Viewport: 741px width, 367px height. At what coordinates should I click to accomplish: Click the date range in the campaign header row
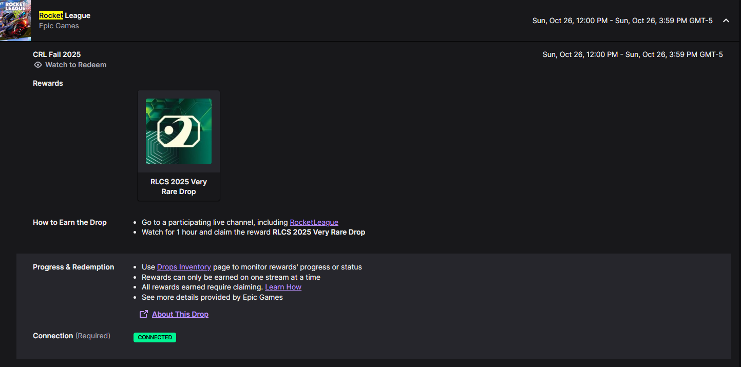click(622, 21)
